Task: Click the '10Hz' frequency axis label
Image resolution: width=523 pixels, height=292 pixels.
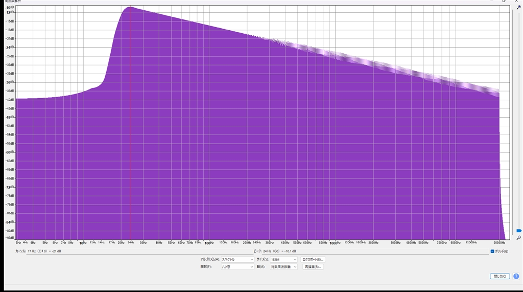Action: [83, 243]
